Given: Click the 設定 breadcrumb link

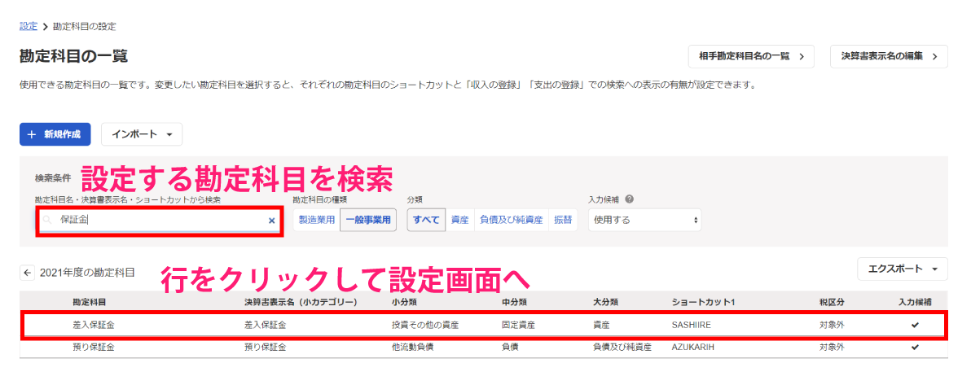Looking at the screenshot, I should click(x=29, y=26).
